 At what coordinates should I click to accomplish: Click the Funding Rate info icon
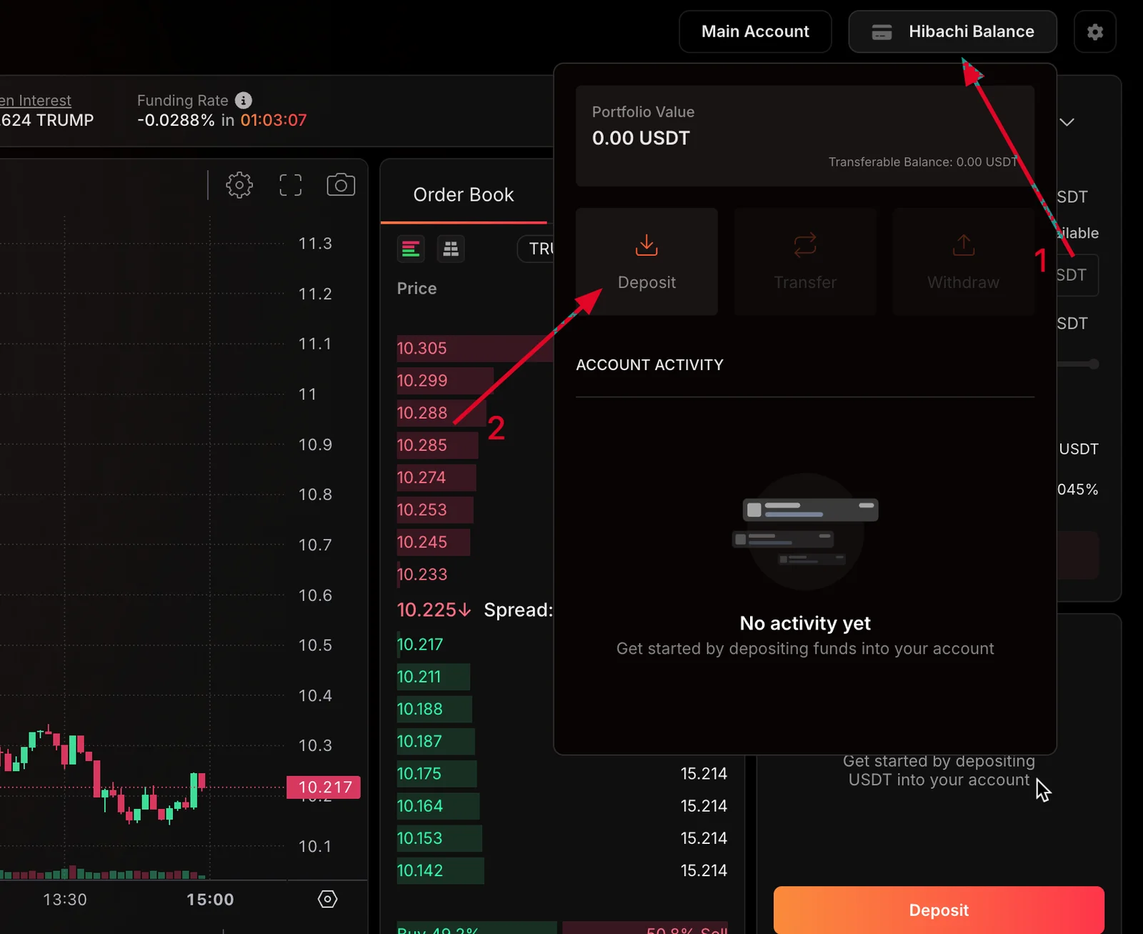point(244,100)
